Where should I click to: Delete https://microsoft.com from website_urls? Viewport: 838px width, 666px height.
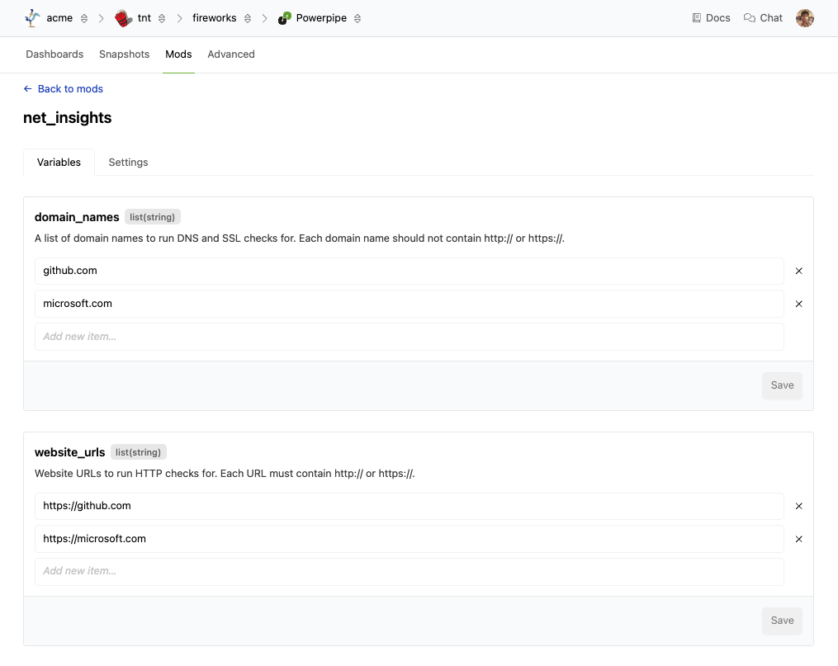(x=798, y=539)
